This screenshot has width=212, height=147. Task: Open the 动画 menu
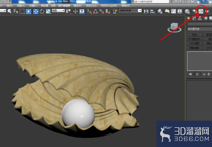point(53,6)
